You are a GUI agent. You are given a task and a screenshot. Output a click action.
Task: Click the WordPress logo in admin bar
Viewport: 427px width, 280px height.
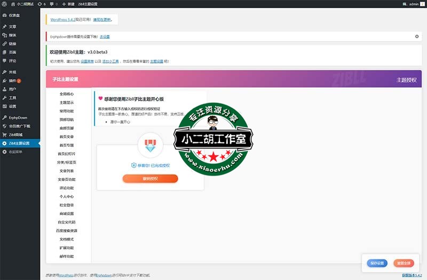click(4, 4)
